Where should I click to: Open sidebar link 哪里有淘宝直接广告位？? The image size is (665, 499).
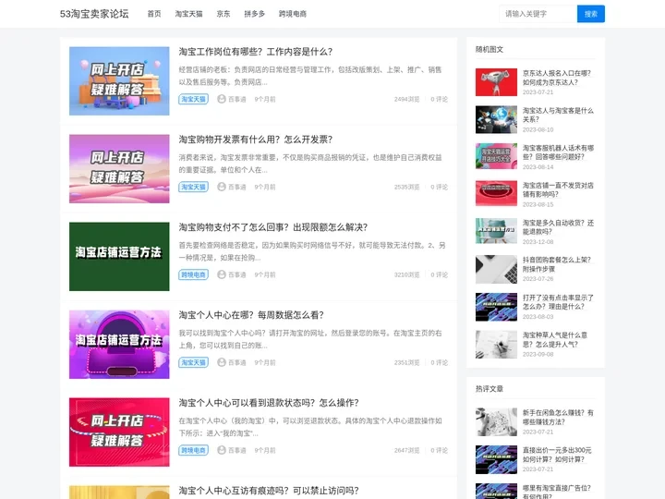557,492
